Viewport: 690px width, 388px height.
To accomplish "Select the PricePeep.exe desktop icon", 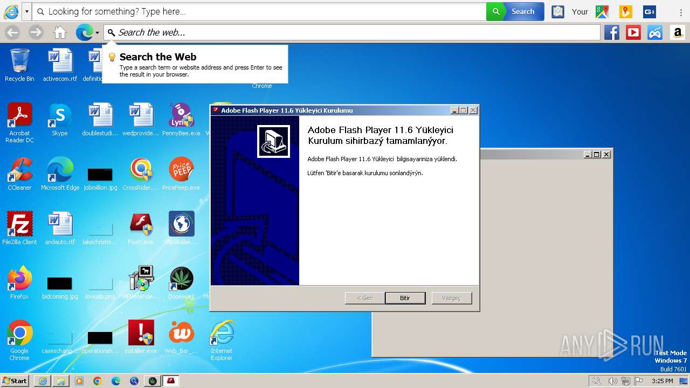I will 181,174.
